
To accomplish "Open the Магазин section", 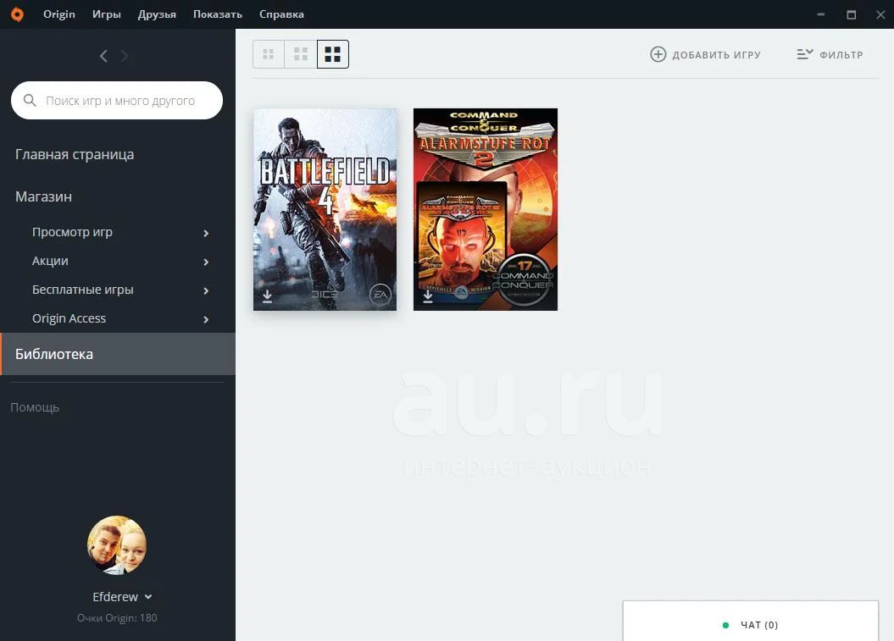I will tap(43, 196).
